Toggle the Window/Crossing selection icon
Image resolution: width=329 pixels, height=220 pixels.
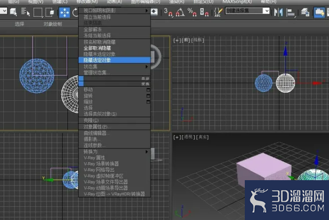tap(50, 12)
